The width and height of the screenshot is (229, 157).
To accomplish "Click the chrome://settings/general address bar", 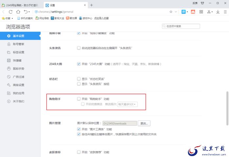I will (101, 12).
